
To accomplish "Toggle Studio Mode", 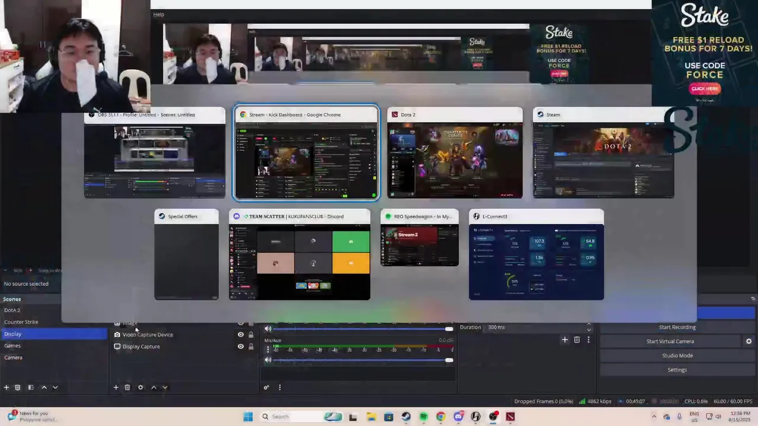I will (x=677, y=356).
